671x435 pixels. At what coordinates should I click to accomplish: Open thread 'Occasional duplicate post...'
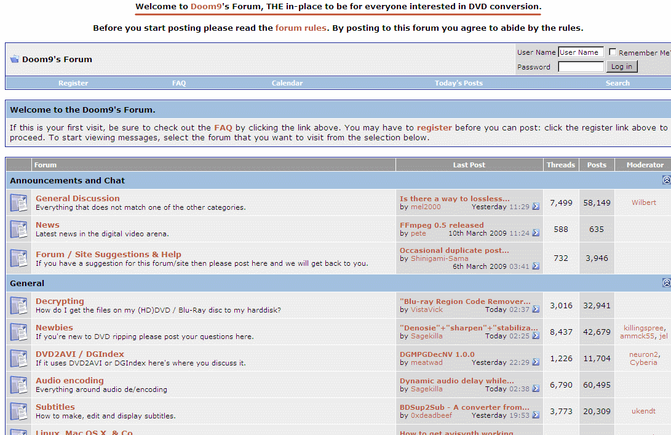click(x=455, y=250)
